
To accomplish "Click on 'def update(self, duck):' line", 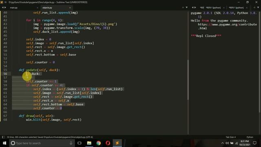I will pos(39,70).
